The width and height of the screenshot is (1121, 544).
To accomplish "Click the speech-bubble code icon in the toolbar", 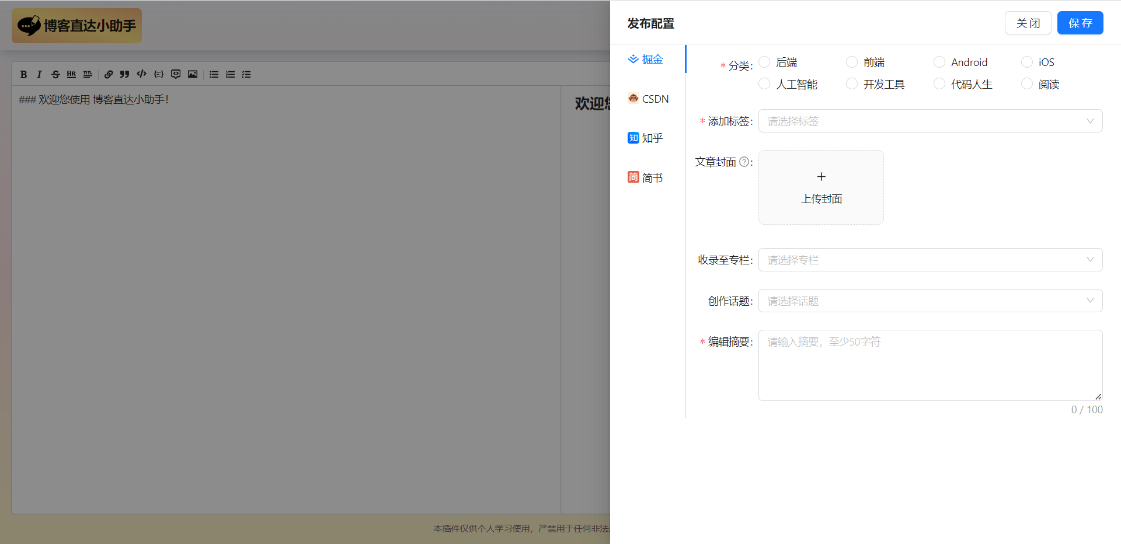I will click(176, 74).
